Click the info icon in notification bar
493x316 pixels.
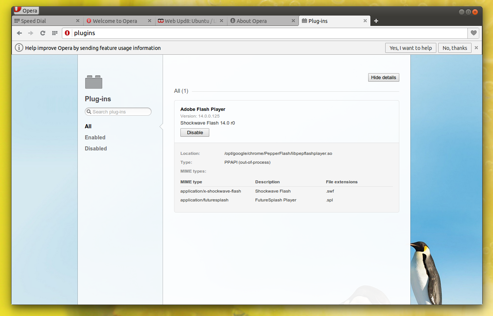click(19, 48)
